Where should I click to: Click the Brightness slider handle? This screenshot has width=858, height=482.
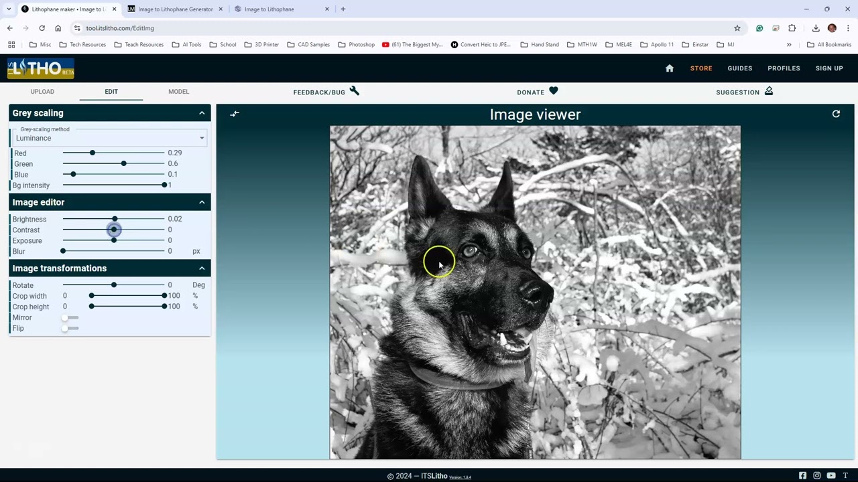click(115, 219)
